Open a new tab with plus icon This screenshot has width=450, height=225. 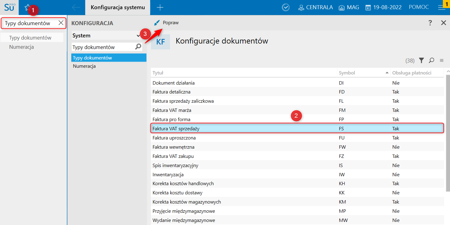[160, 7]
